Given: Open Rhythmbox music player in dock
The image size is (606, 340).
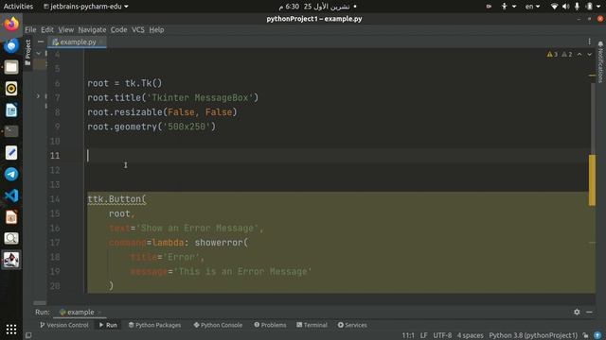Looking at the screenshot, I should (11, 89).
